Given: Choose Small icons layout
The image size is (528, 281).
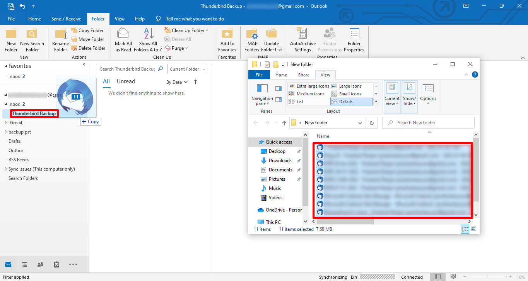Looking at the screenshot, I should pos(346,94).
